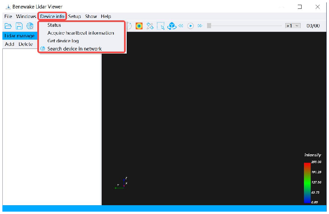The height and width of the screenshot is (214, 329).
Task: Maximize the Benewake Lidar Viewer window
Action: [300, 7]
